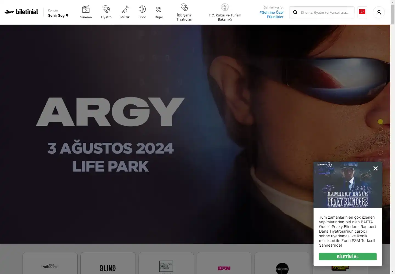Open T.C. Kültür ve Turizm Bakanlığı label
Screen dimensions: 395x274
click(x=225, y=17)
